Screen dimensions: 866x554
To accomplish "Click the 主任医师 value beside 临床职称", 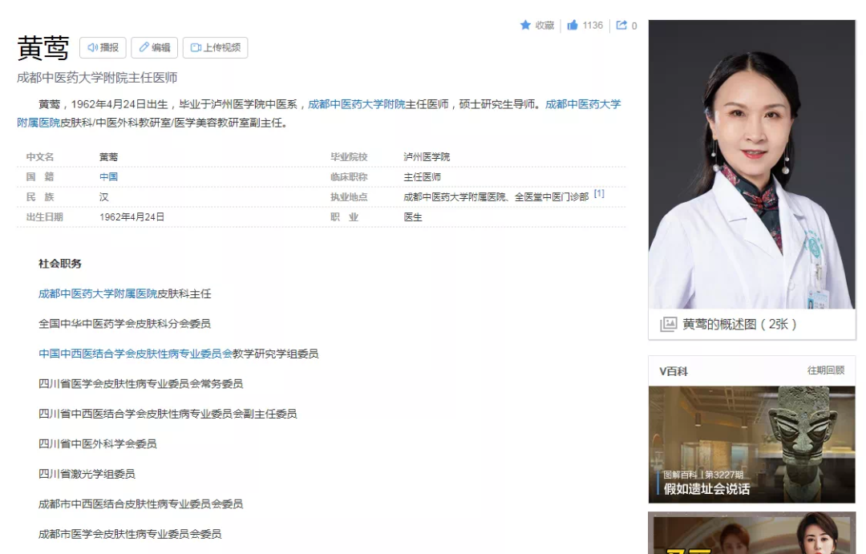I will 422,176.
